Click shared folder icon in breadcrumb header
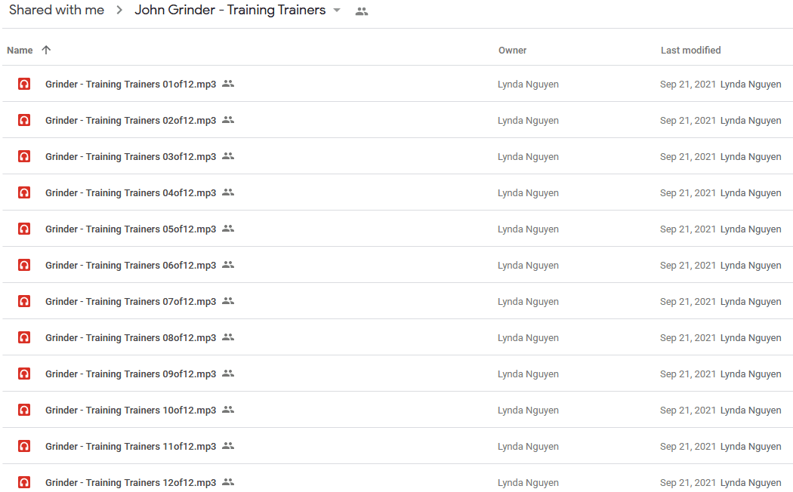The height and width of the screenshot is (492, 793). pos(362,11)
